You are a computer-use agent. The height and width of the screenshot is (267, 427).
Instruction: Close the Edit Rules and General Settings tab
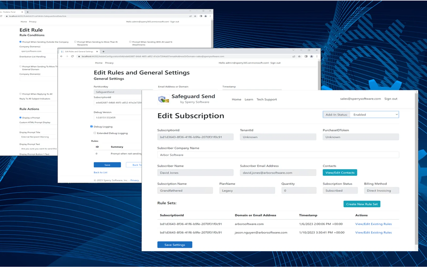coord(97,52)
